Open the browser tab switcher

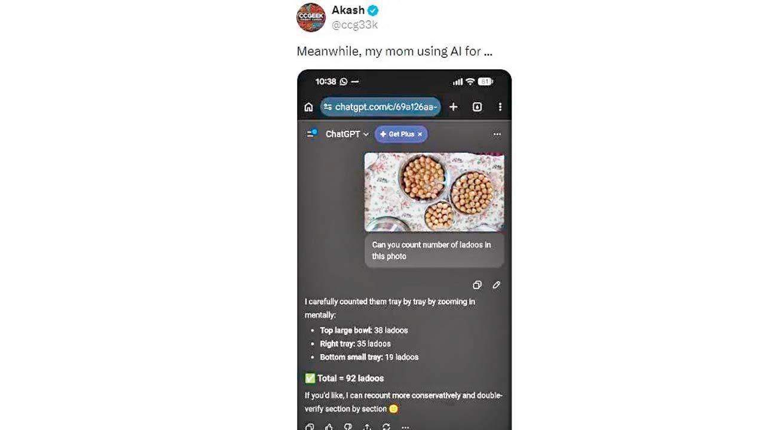(x=477, y=107)
